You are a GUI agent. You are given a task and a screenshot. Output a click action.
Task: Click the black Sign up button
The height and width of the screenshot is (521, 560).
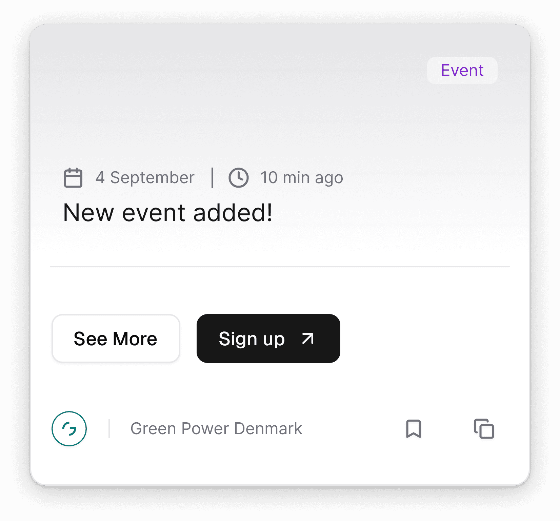pyautogui.click(x=268, y=339)
